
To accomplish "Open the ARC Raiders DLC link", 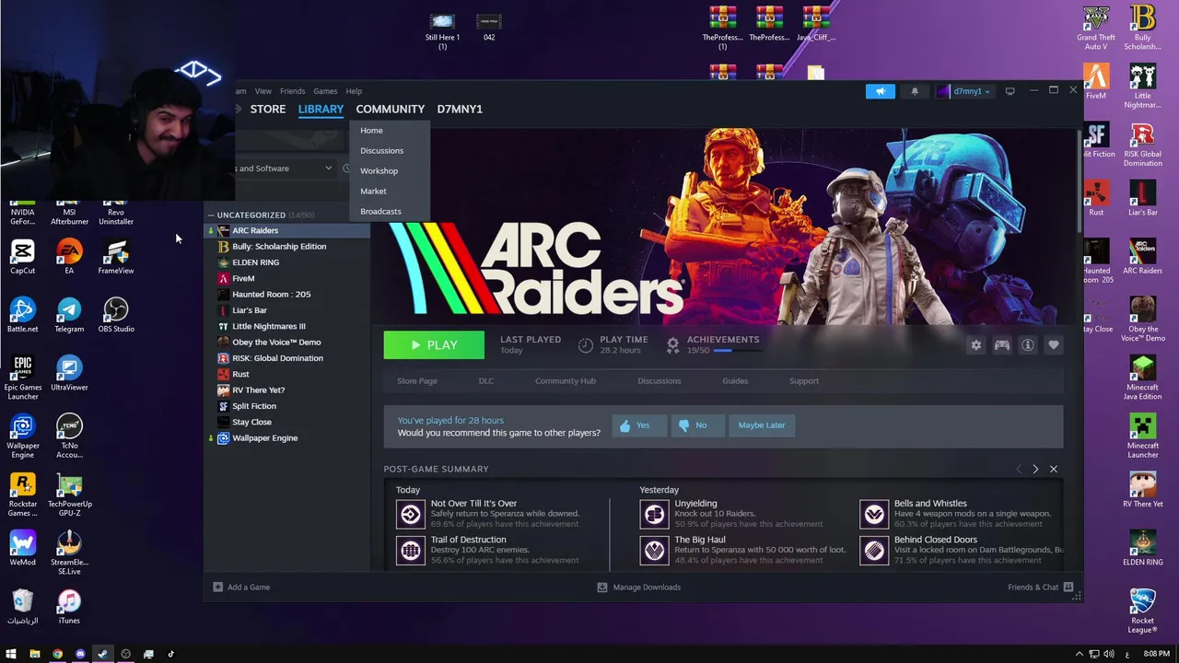I will pos(486,381).
